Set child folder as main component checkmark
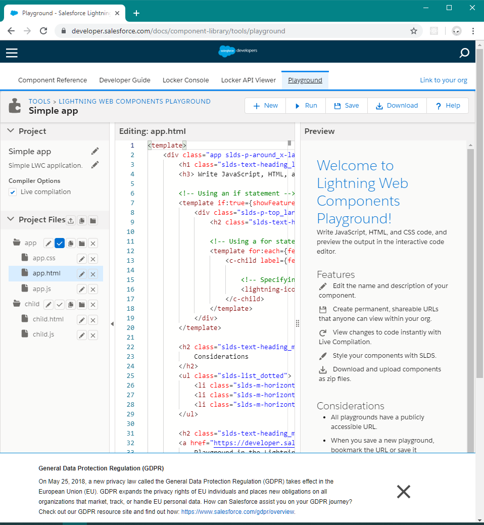This screenshot has height=525, width=484. click(60, 305)
